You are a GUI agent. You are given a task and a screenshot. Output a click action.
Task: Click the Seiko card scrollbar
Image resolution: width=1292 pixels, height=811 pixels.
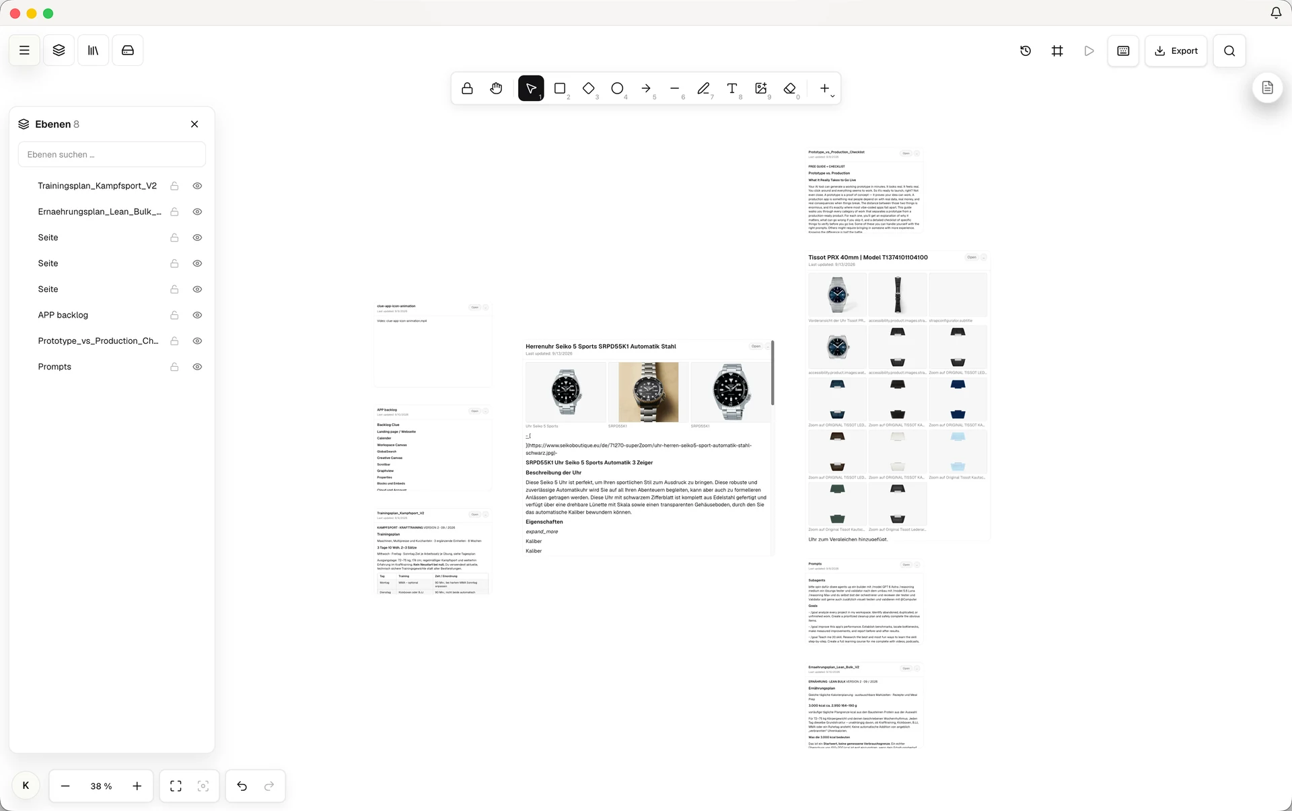click(773, 373)
